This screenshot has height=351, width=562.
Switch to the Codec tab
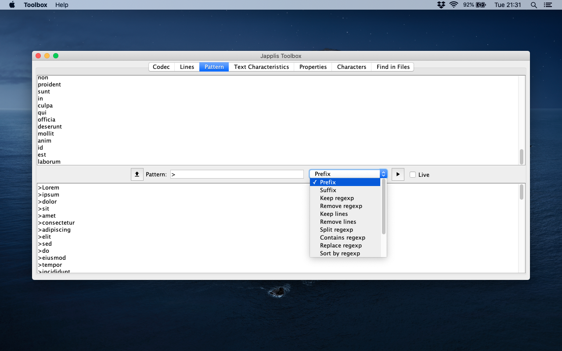(x=161, y=67)
